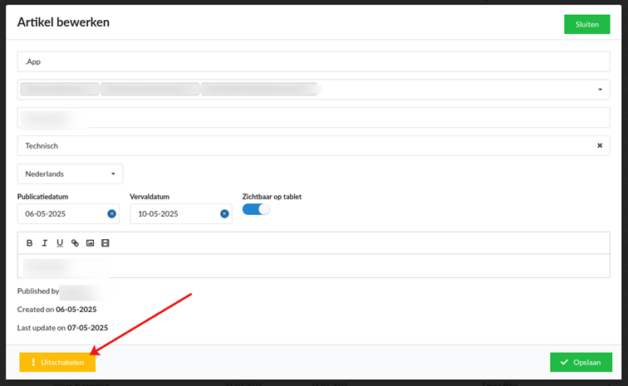Toggle underline formatting in editor toolbar
The height and width of the screenshot is (386, 628).
[x=60, y=243]
